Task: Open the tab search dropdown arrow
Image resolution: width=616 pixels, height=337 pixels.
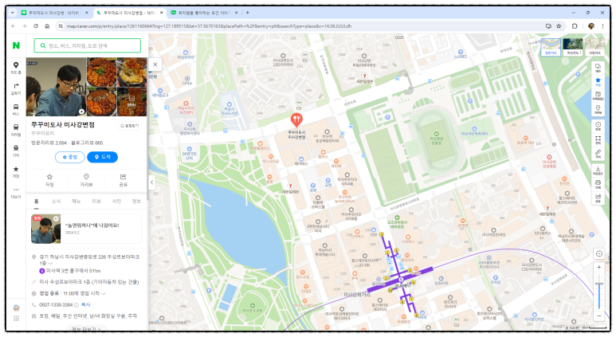Action: [13, 13]
